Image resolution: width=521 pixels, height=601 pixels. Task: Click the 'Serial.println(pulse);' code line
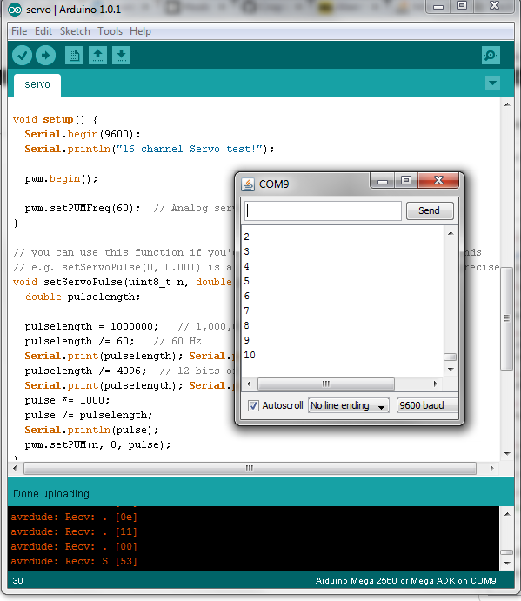tap(91, 430)
